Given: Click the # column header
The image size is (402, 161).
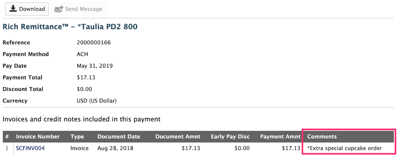Looking at the screenshot, I should click(7, 137).
